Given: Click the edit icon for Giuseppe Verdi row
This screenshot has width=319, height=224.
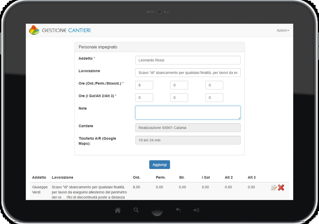Looking at the screenshot, I should [x=273, y=188].
